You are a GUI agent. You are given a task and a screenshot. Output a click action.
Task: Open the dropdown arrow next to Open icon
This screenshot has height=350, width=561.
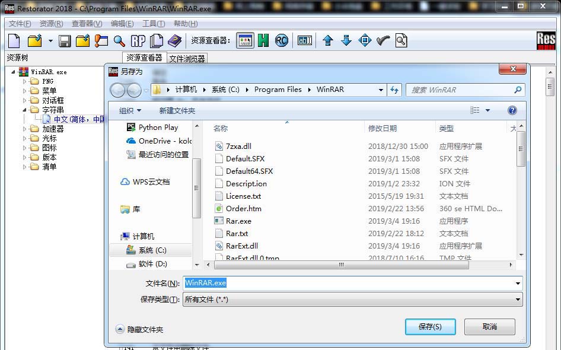[x=50, y=41]
